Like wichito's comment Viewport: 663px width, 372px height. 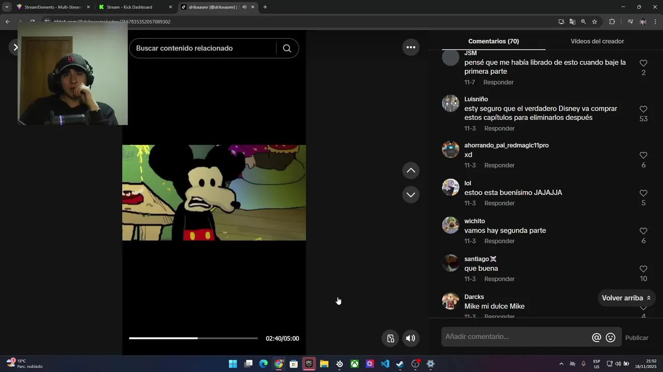(x=643, y=231)
